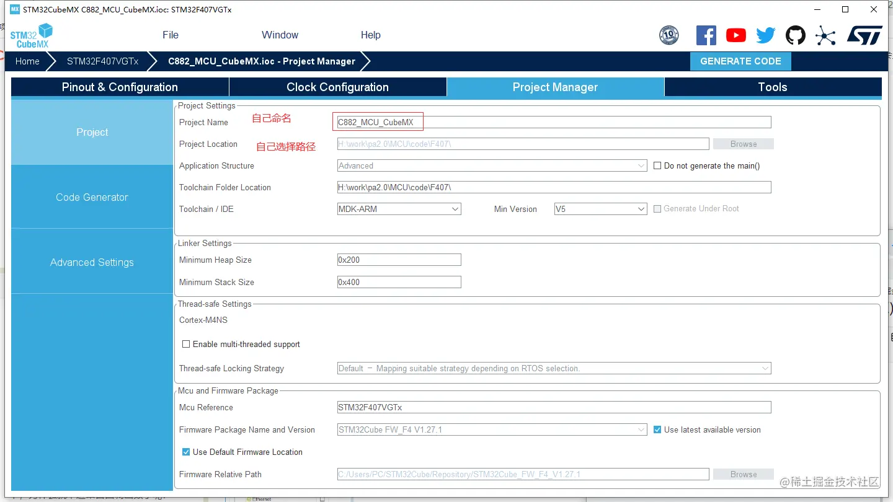Screen dimensions: 893x502
Task: Open the Facebook icon link
Action: (x=706, y=35)
